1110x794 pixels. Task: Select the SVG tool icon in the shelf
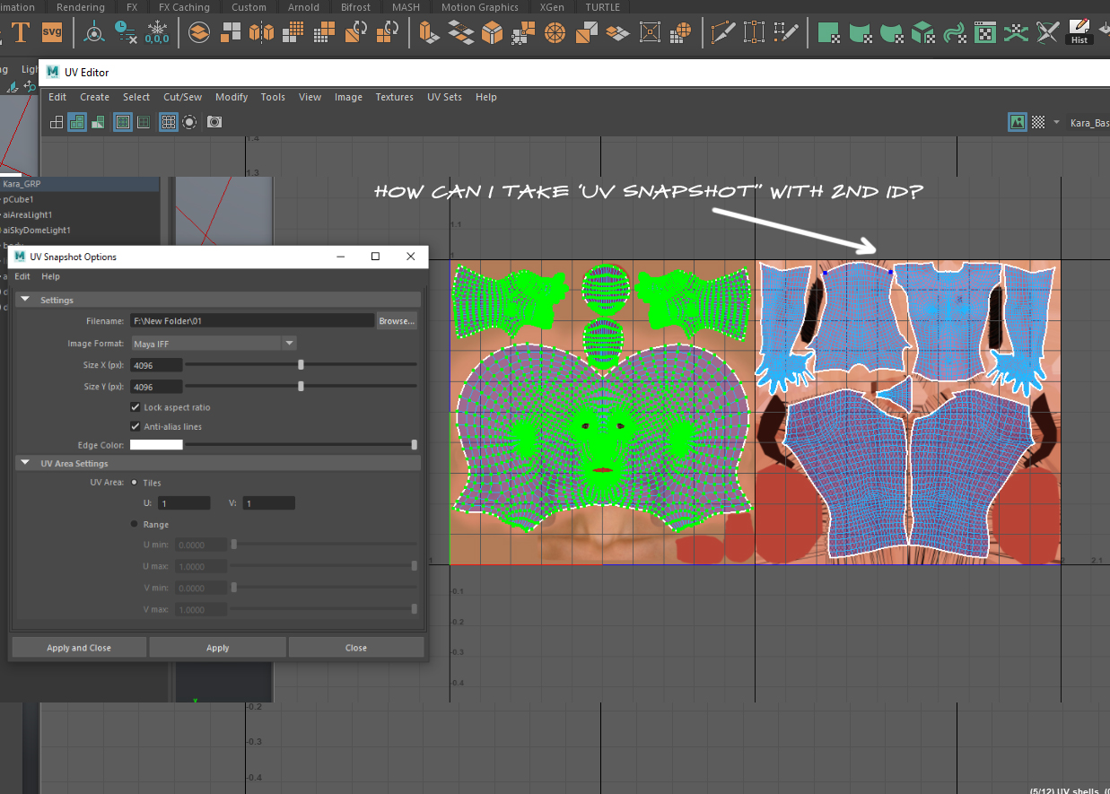pyautogui.click(x=51, y=32)
